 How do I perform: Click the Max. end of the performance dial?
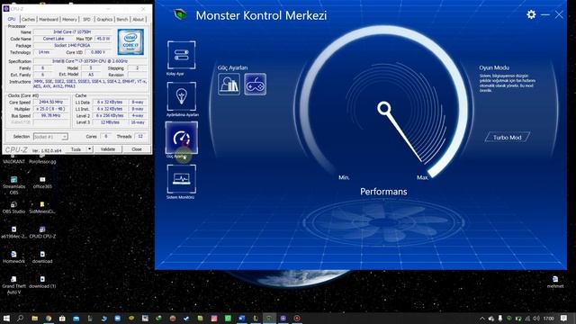pos(422,177)
